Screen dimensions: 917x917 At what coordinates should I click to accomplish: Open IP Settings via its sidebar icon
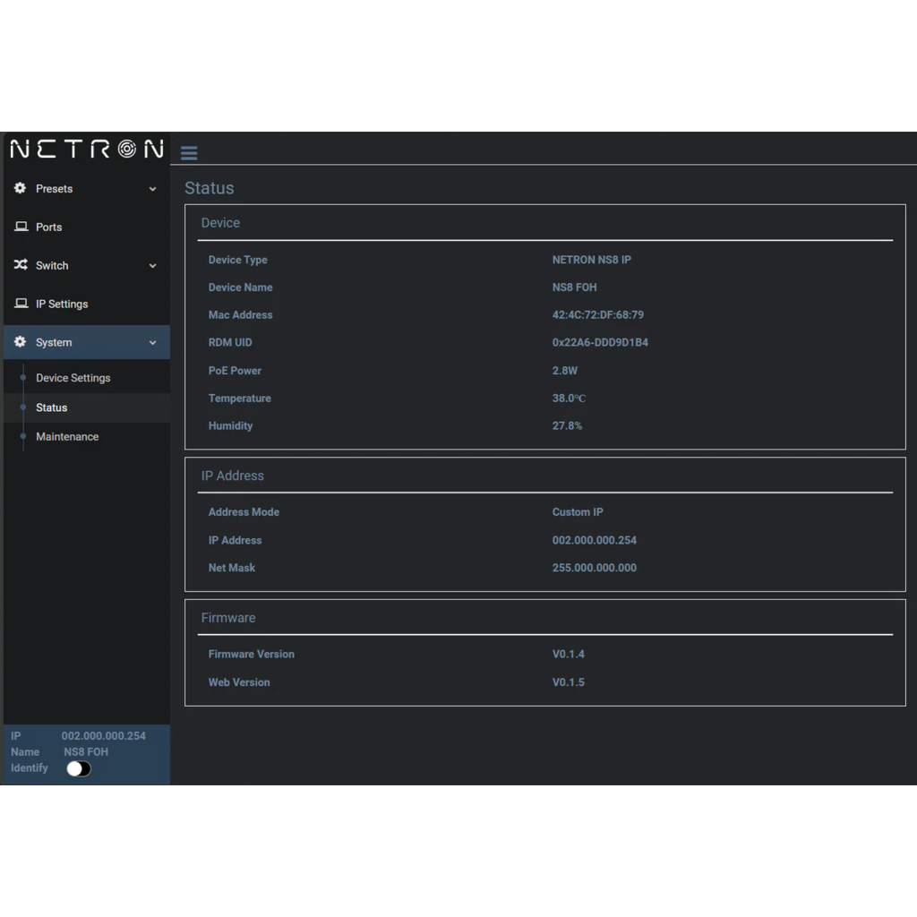click(x=19, y=304)
